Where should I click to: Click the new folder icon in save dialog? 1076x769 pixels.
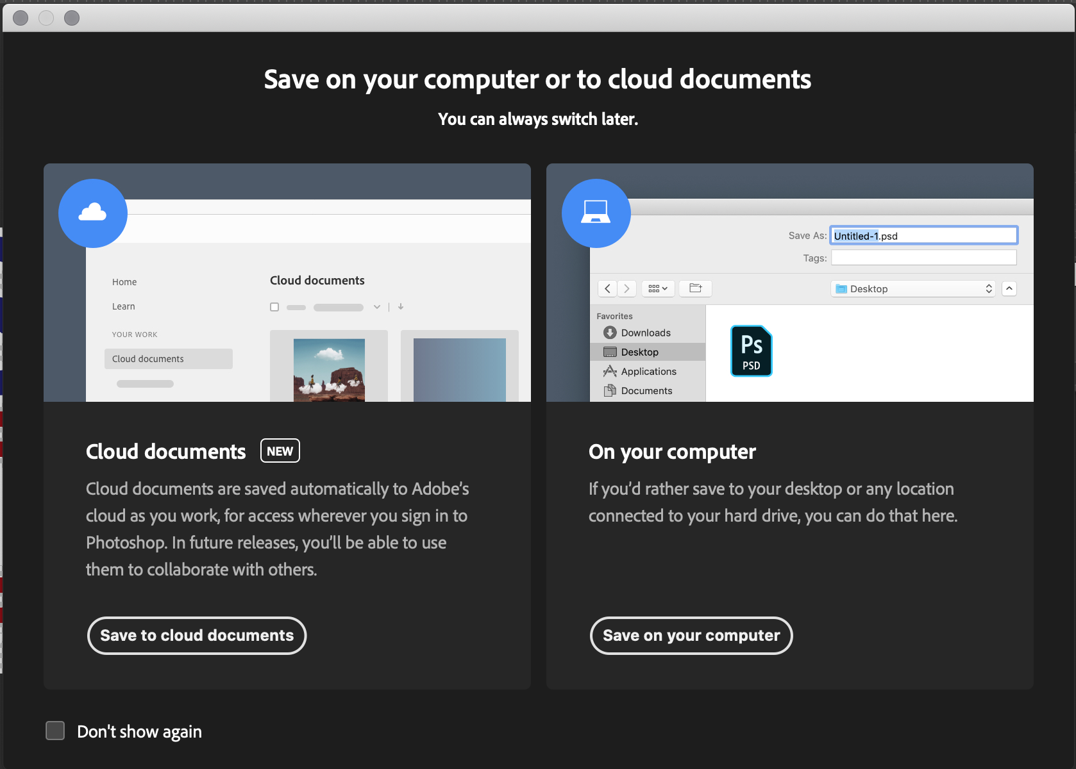[x=696, y=288]
